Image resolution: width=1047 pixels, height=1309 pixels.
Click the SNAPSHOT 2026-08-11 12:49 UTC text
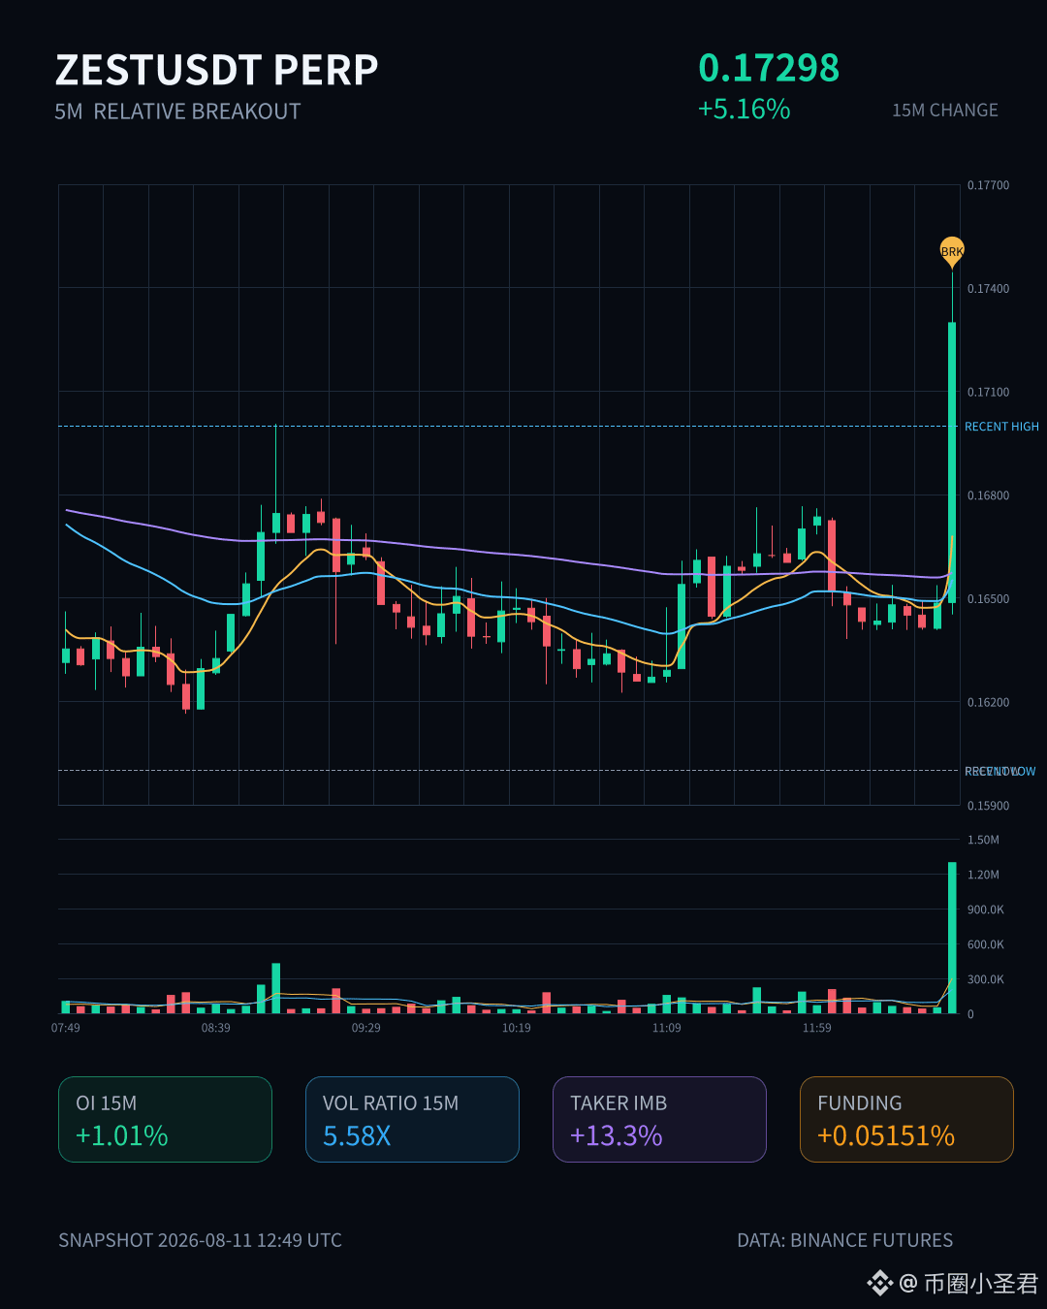[x=200, y=1240]
